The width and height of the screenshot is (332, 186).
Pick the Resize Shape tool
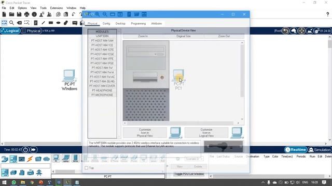tap(26, 23)
